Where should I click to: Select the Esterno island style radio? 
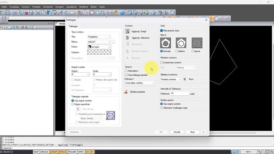[176, 51]
